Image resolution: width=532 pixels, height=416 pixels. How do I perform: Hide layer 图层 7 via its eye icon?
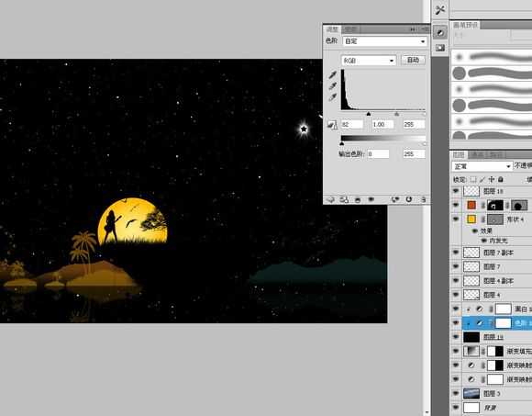pyautogui.click(x=456, y=266)
